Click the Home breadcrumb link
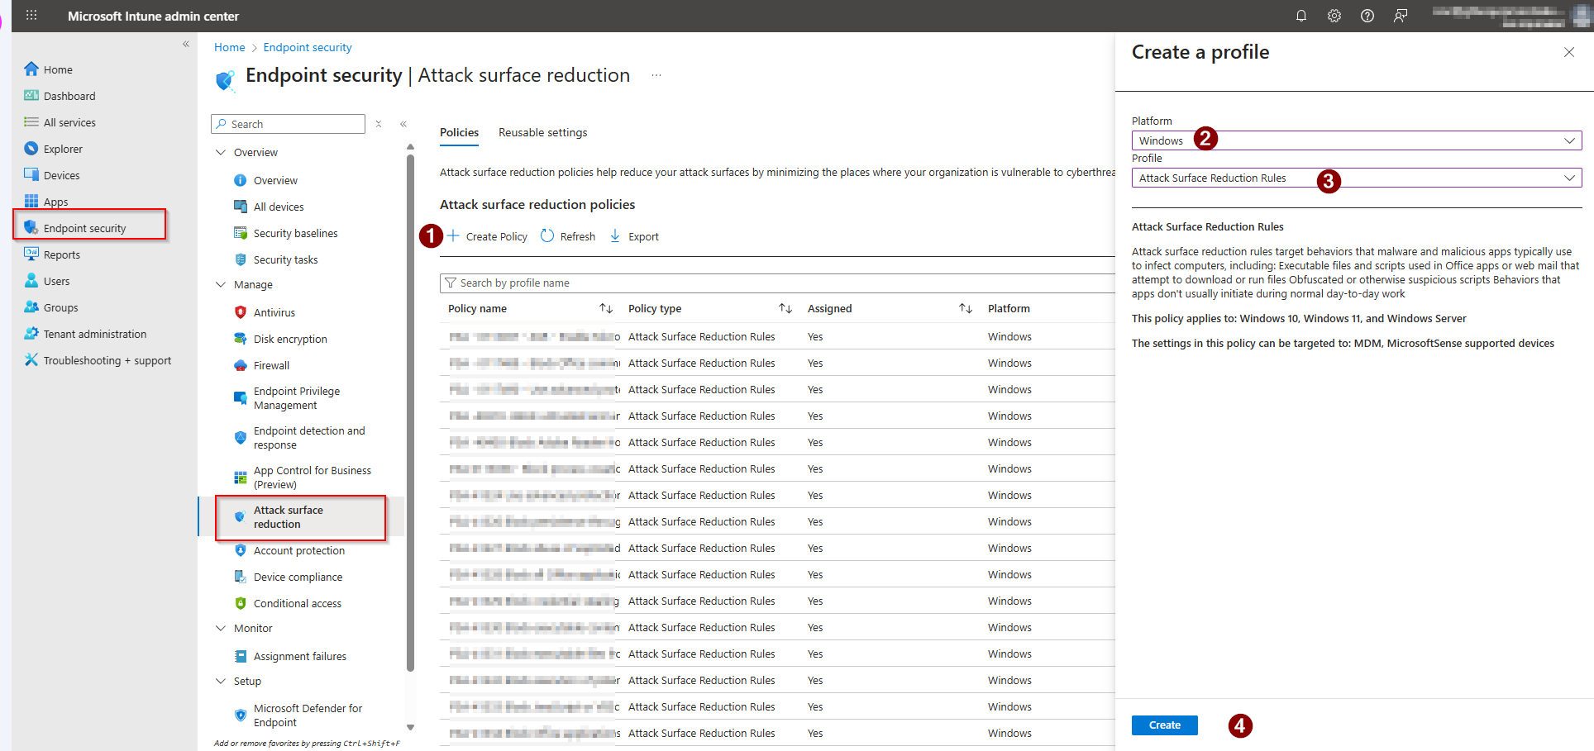The height and width of the screenshot is (751, 1594). coord(229,47)
